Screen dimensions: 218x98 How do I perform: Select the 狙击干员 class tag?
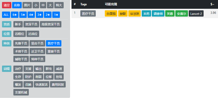point(37,43)
